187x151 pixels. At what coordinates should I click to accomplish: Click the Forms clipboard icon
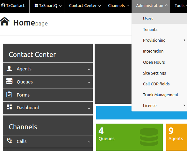click(x=9, y=94)
